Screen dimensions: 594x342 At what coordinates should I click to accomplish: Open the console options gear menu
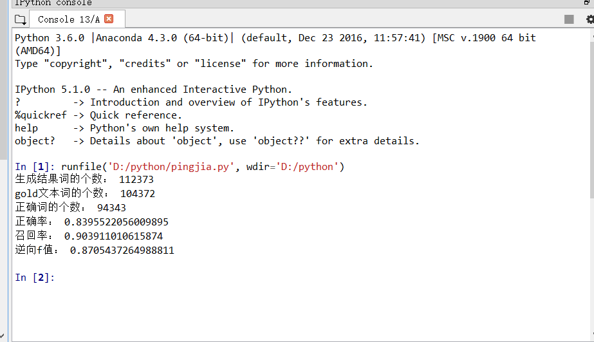[x=590, y=19]
